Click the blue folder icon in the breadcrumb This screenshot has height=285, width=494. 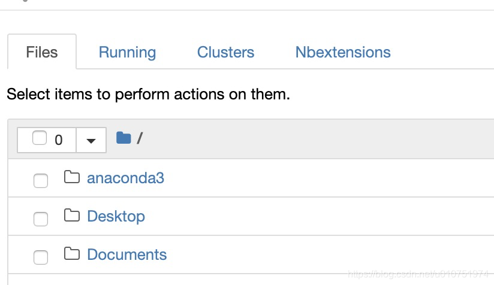[123, 138]
